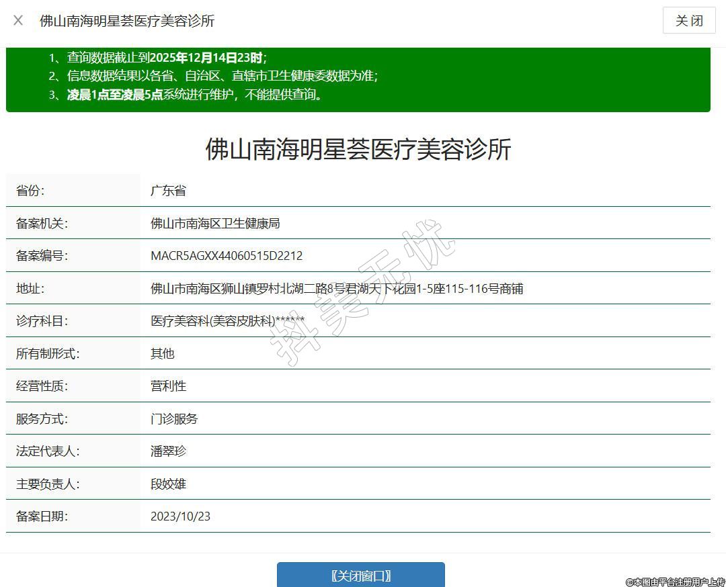Select the 营利性 business nature value

(168, 386)
